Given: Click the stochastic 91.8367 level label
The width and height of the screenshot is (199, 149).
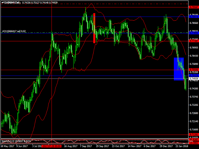Looking at the screenshot, I should click(x=194, y=139).
